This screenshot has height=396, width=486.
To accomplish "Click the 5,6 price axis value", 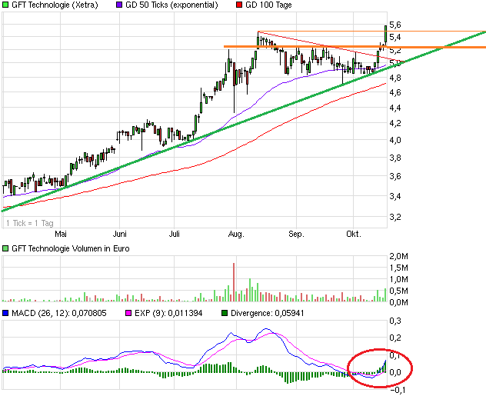I will [395, 25].
